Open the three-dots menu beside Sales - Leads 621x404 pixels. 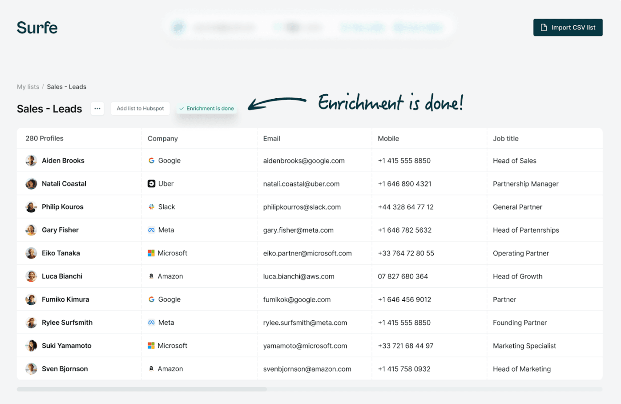(97, 109)
